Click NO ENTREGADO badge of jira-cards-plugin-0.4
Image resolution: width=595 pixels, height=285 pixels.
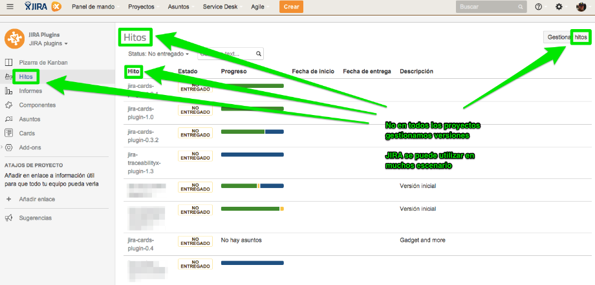click(195, 242)
